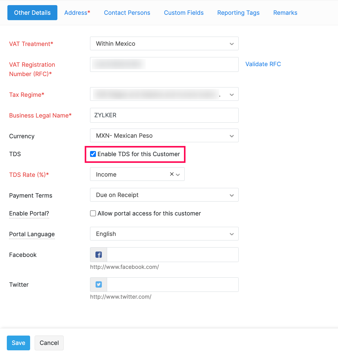The image size is (338, 356).
Task: Cancel editing the customer record
Action: coord(49,343)
